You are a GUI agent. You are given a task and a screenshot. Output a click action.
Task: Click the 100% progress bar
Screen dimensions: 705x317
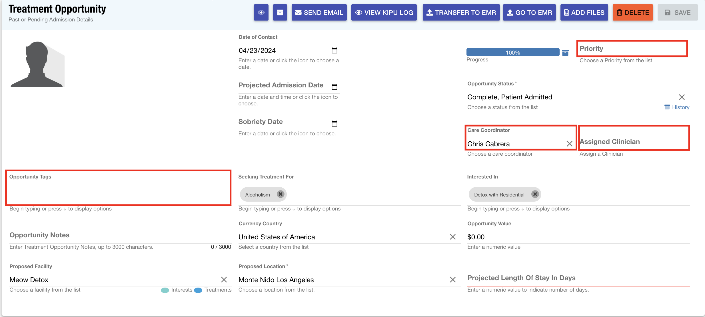(513, 53)
